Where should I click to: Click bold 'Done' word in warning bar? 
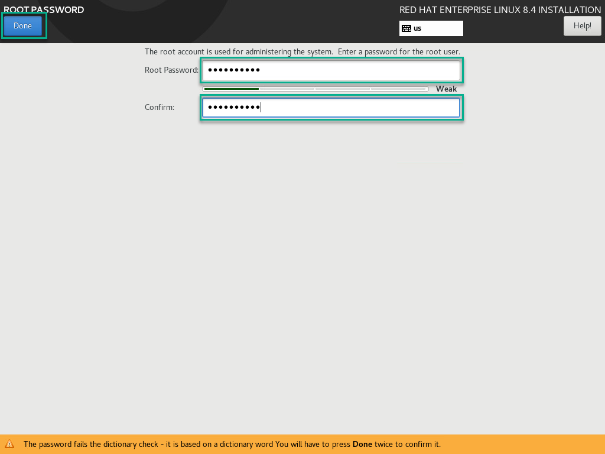[362, 445]
